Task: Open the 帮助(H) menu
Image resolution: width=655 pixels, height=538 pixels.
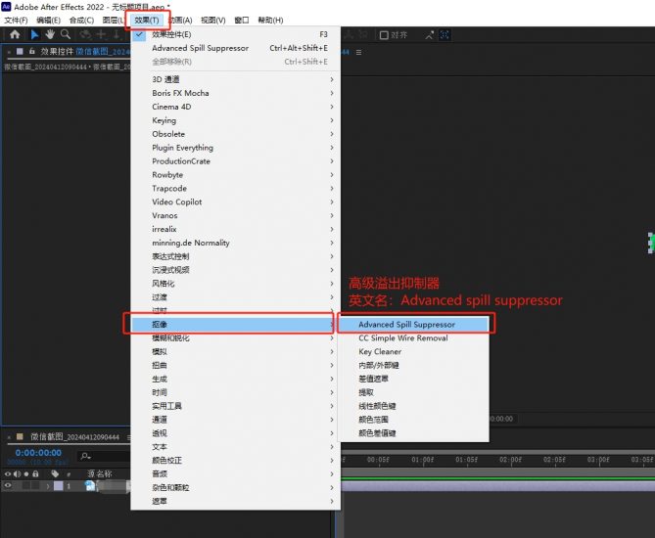Action: [x=270, y=20]
